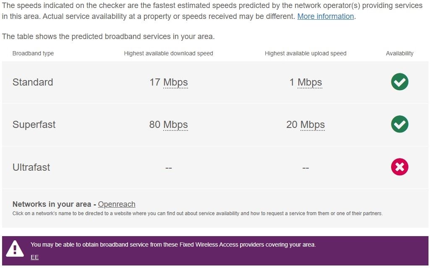Click Mbps abbreviation next to 20 upload
This screenshot has height=268, width=431.
pos(312,125)
